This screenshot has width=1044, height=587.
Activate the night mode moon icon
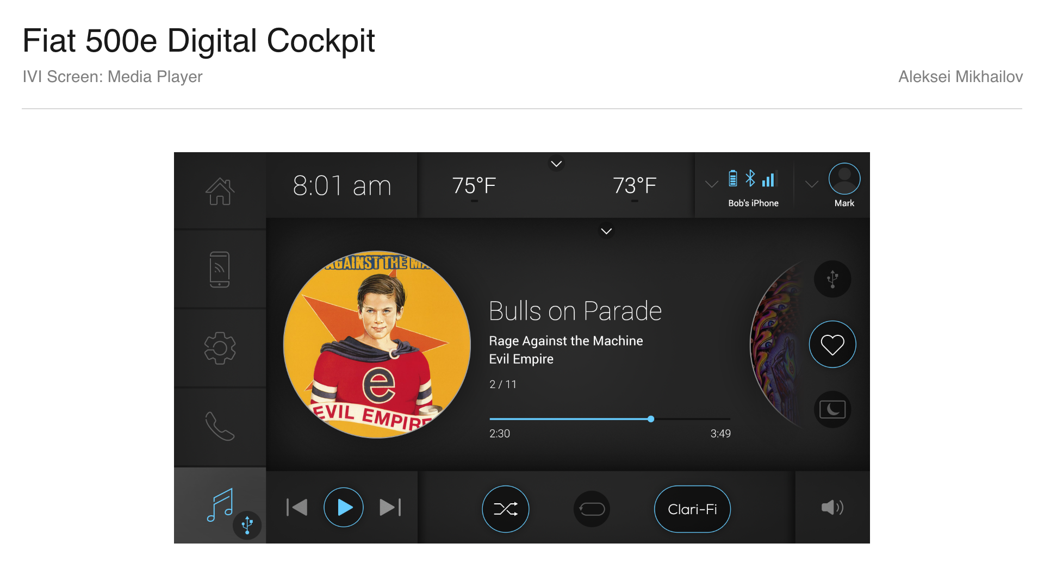(832, 409)
